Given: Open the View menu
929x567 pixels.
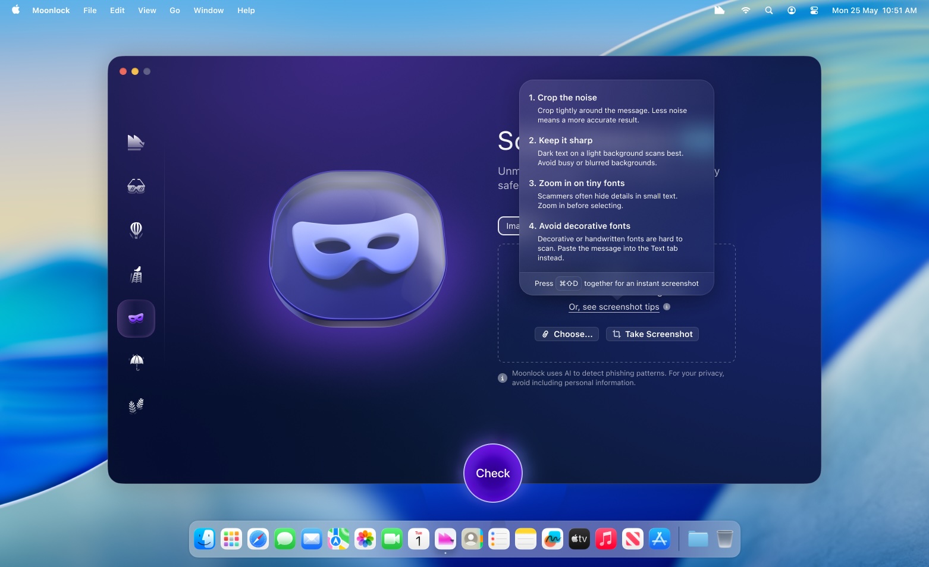Looking at the screenshot, I should click(147, 10).
